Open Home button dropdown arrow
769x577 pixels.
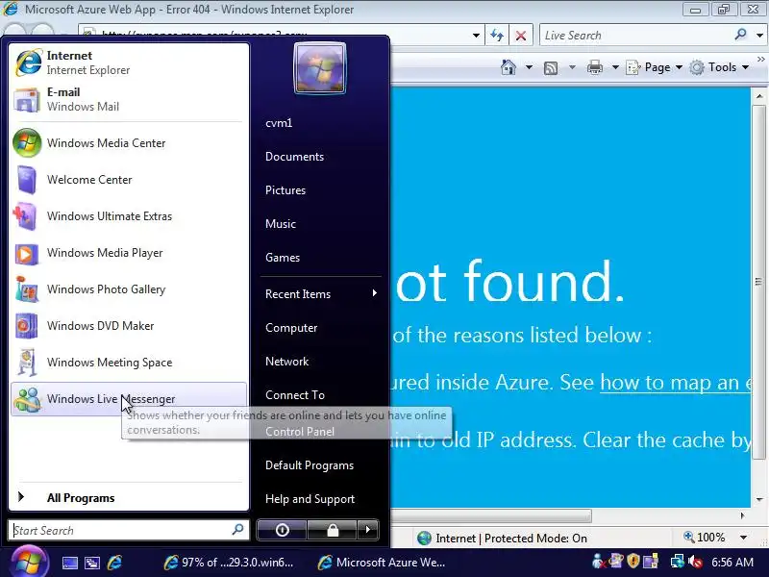point(529,67)
